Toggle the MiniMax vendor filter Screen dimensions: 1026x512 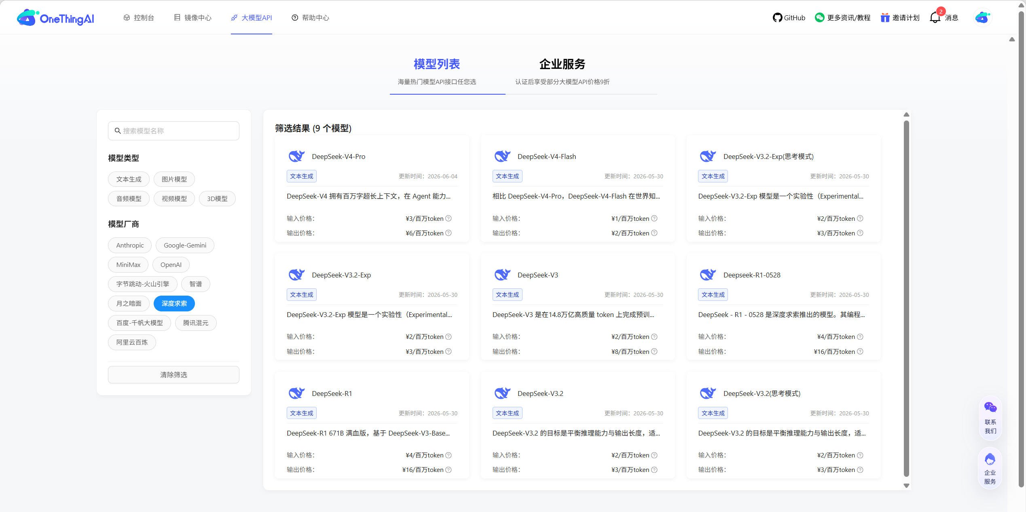(x=128, y=264)
